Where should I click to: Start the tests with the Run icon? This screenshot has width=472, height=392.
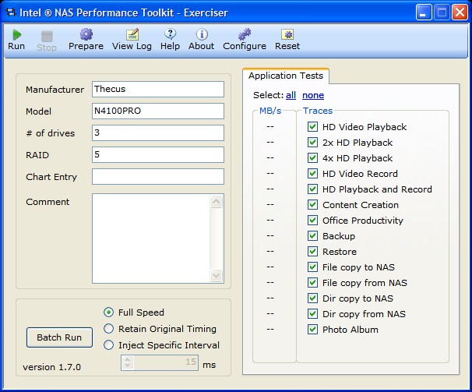click(16, 34)
